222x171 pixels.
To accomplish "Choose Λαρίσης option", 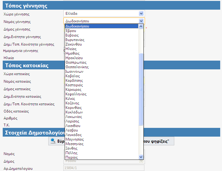I will click(101, 121).
